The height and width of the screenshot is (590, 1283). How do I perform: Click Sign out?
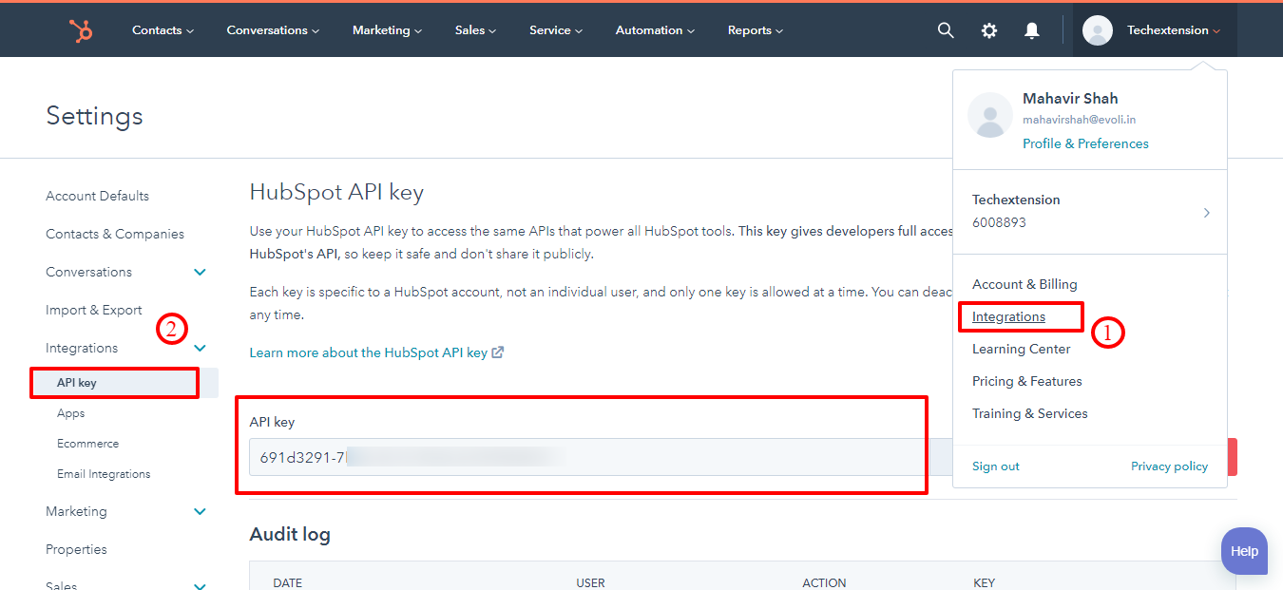point(996,466)
